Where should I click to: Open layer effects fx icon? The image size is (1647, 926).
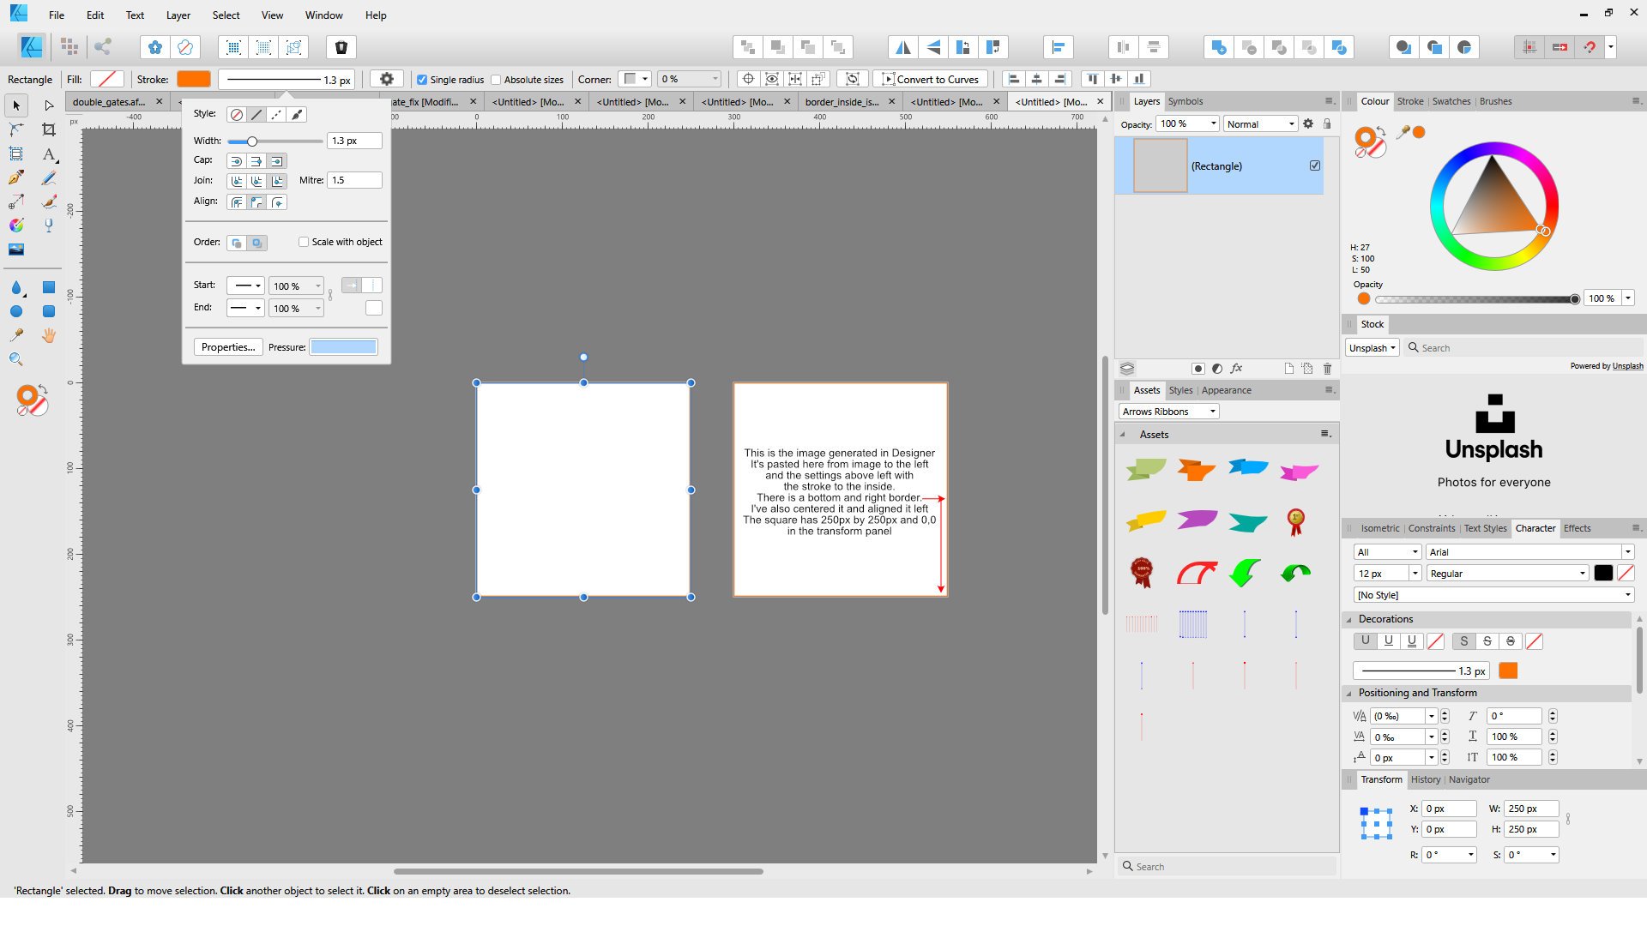(x=1236, y=369)
